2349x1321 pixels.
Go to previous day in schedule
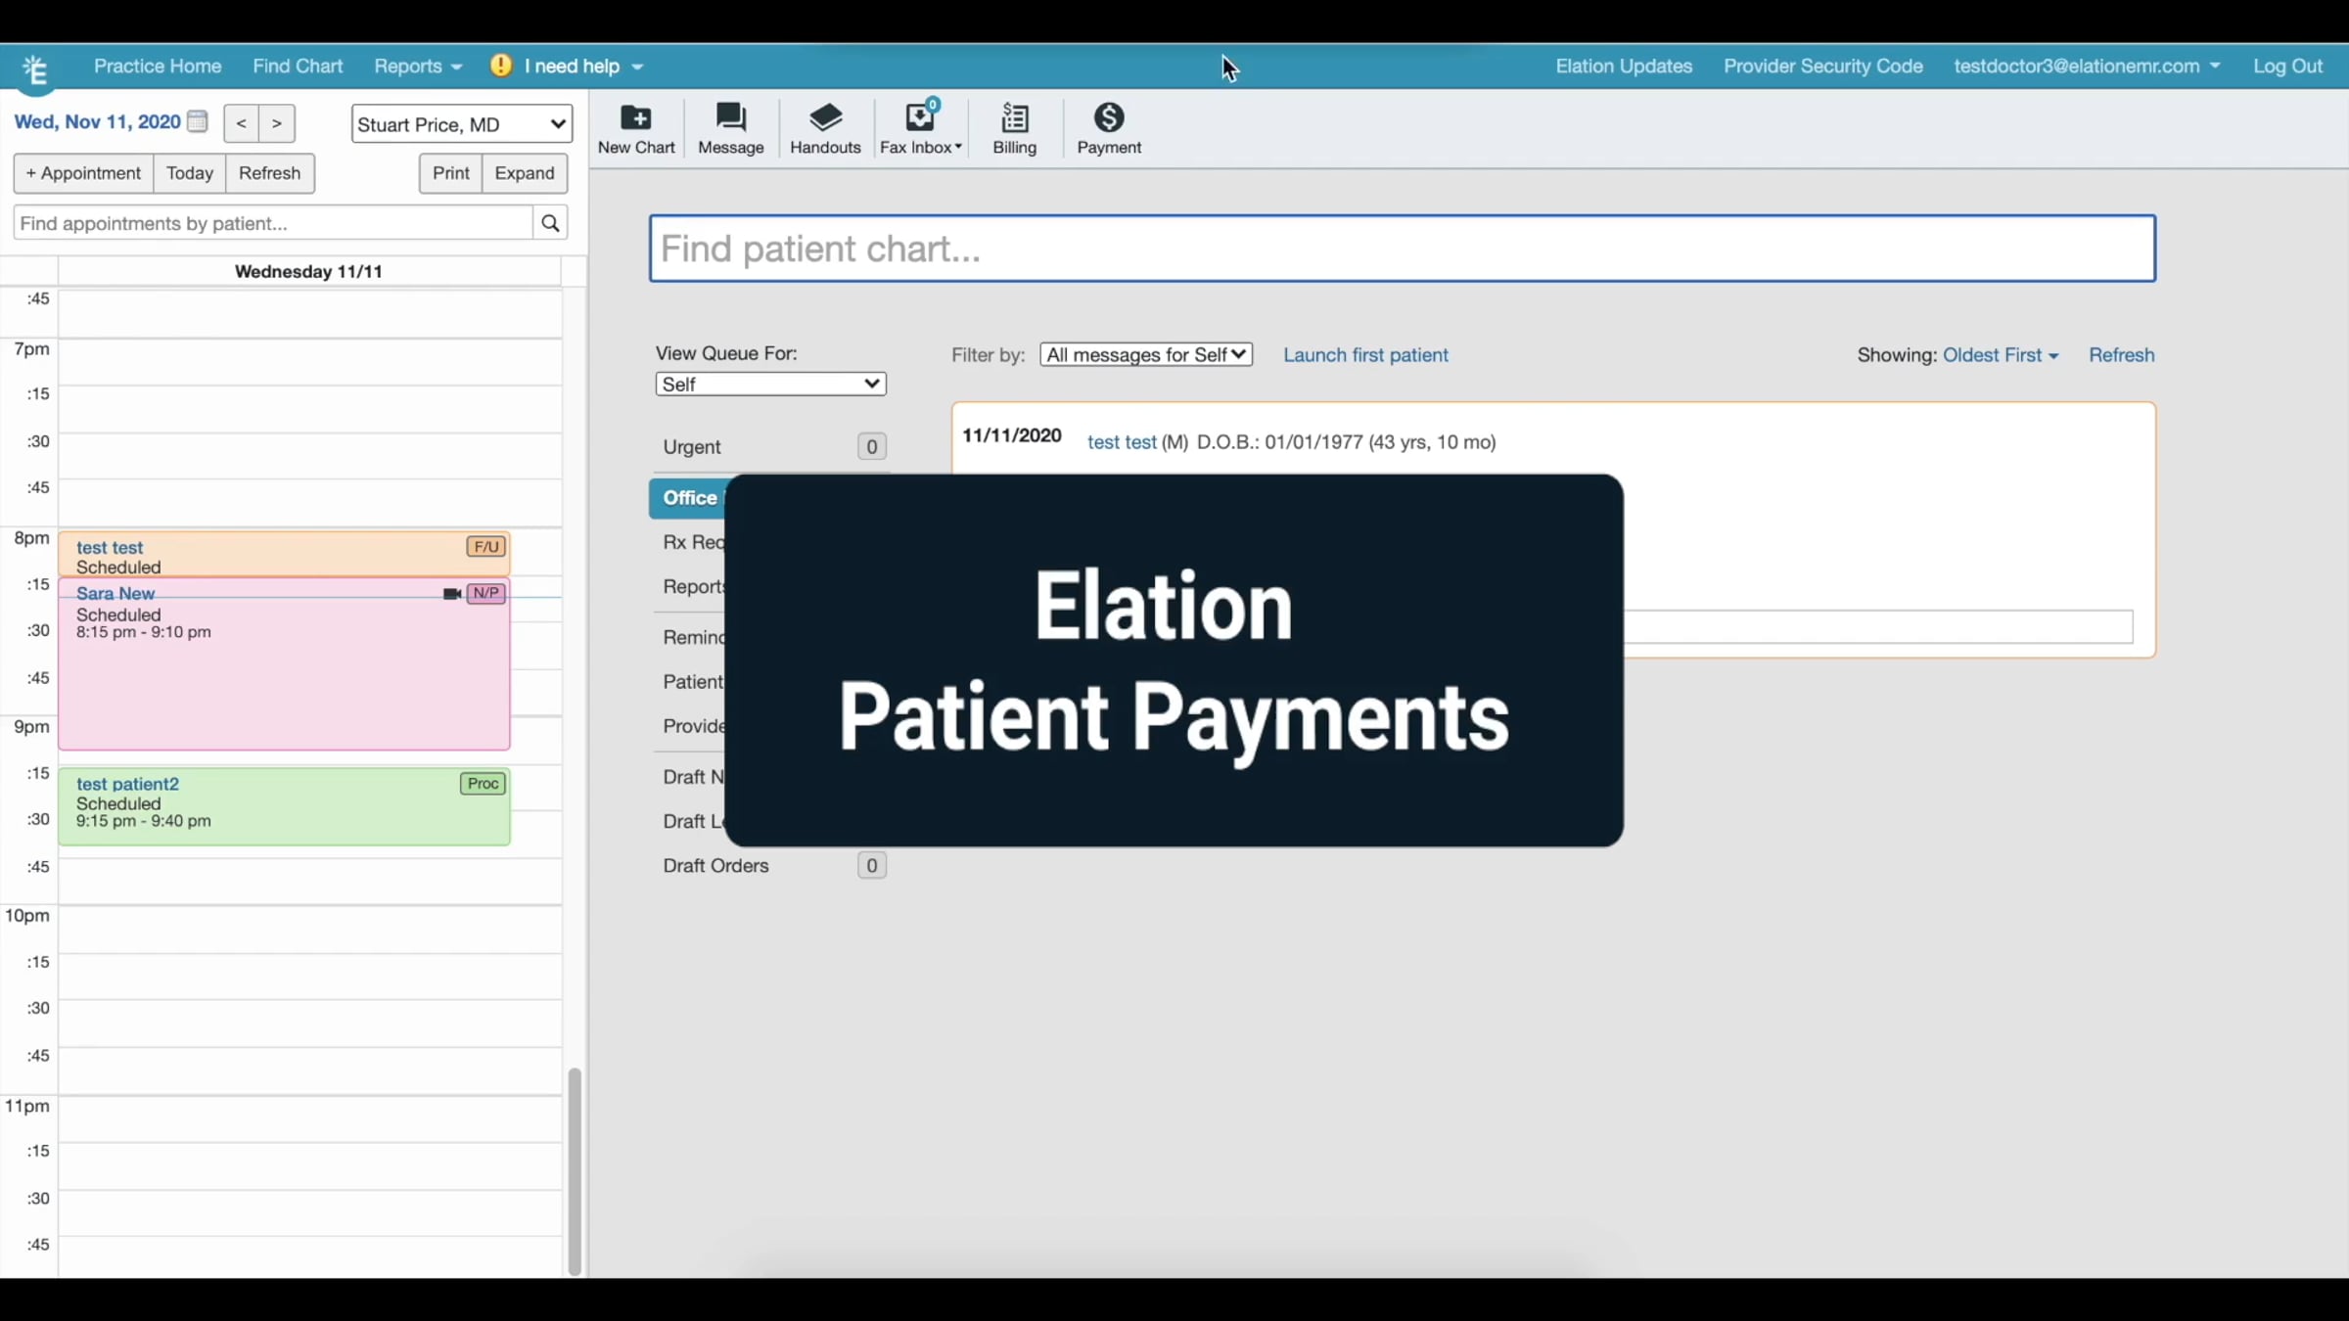tap(241, 123)
